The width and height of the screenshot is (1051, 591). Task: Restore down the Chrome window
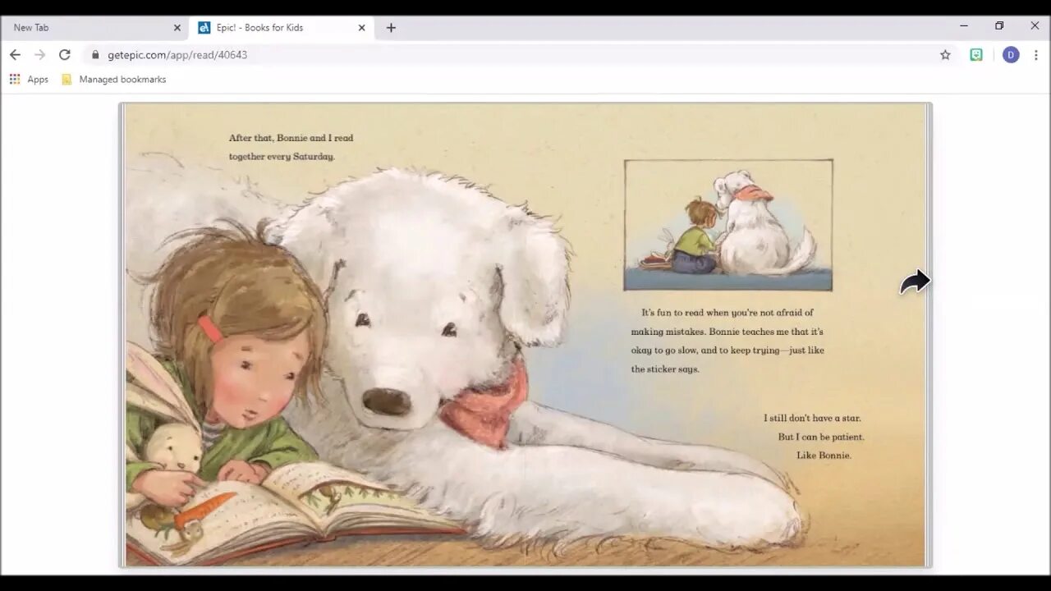tap(999, 26)
